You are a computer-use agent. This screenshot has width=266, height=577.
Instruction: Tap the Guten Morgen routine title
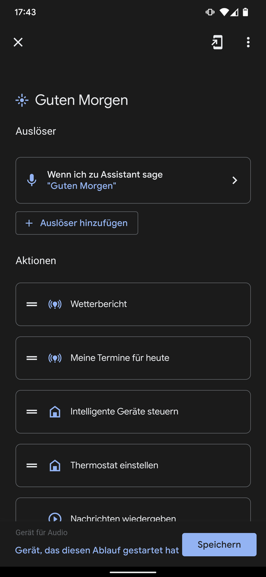(x=82, y=100)
